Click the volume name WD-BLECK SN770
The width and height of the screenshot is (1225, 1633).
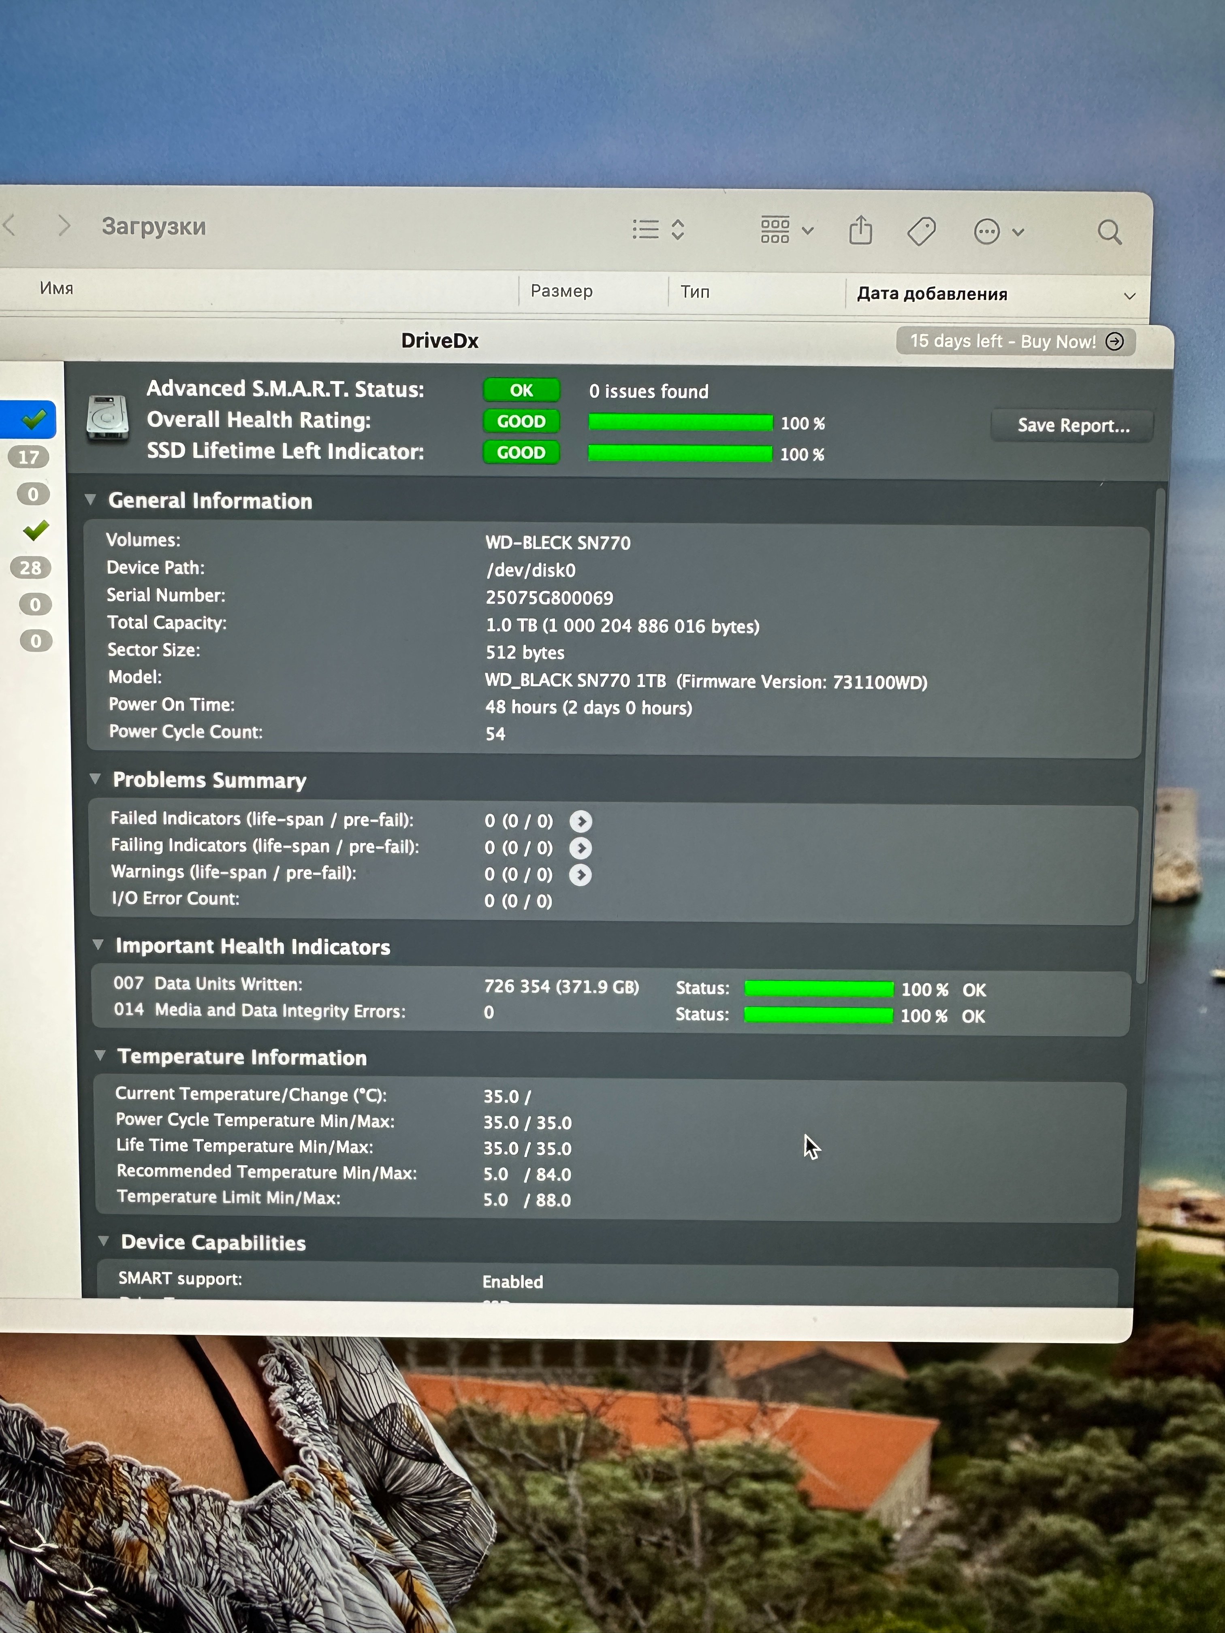click(x=558, y=543)
